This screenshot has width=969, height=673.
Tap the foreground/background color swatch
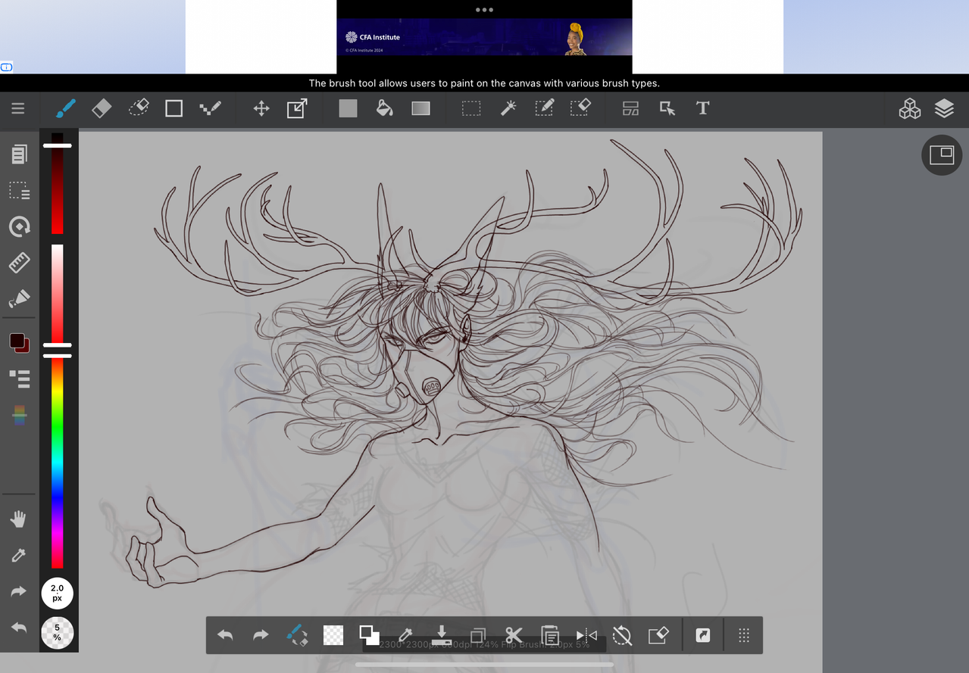click(19, 343)
